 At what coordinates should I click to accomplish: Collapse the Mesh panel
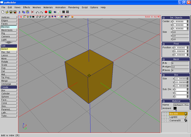click(x=164, y=59)
